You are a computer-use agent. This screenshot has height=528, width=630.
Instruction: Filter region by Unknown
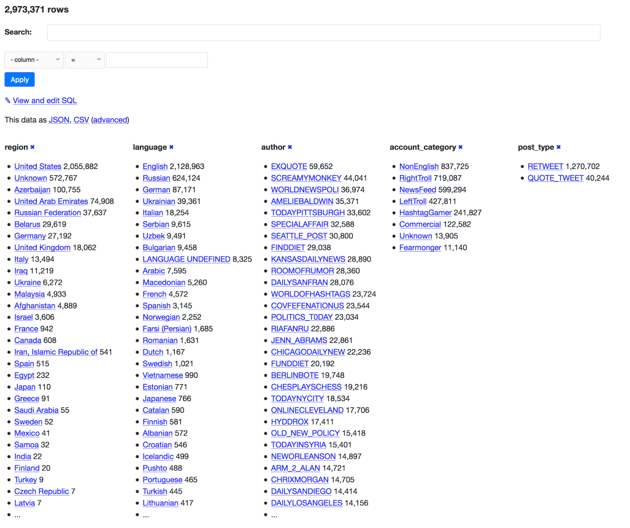point(31,178)
